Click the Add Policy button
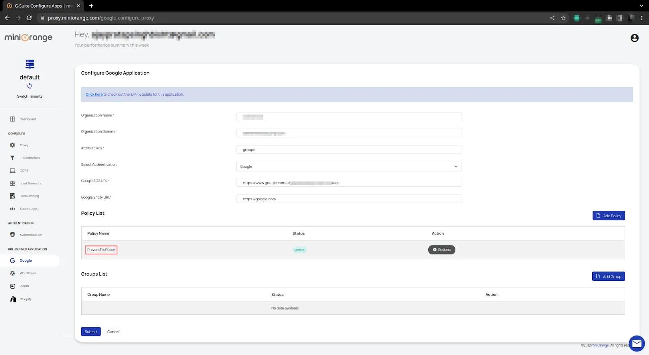This screenshot has width=649, height=355. [608, 216]
